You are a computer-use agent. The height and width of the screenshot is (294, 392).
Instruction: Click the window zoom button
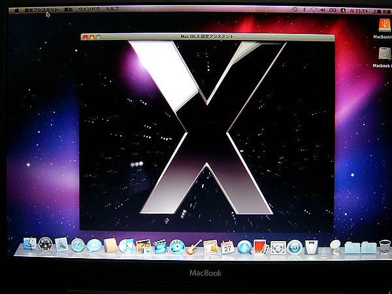[99, 37]
